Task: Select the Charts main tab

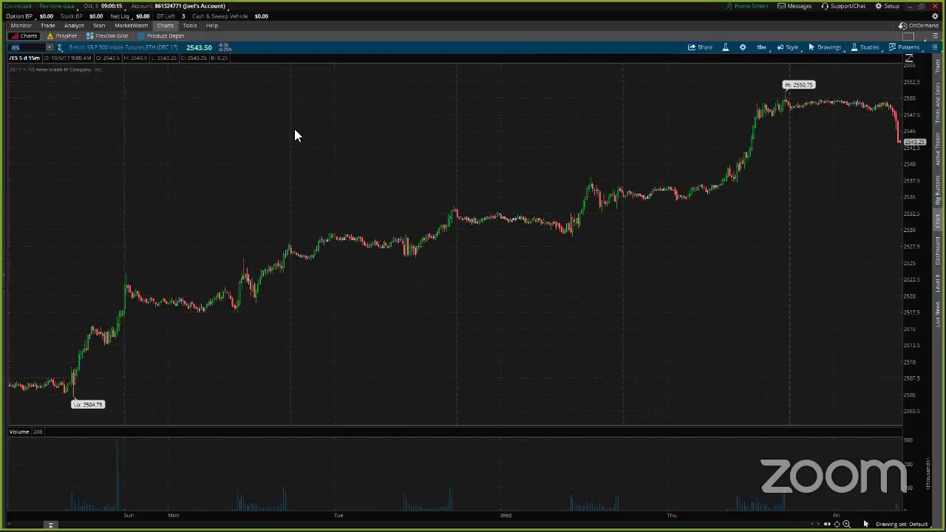Action: pos(165,25)
